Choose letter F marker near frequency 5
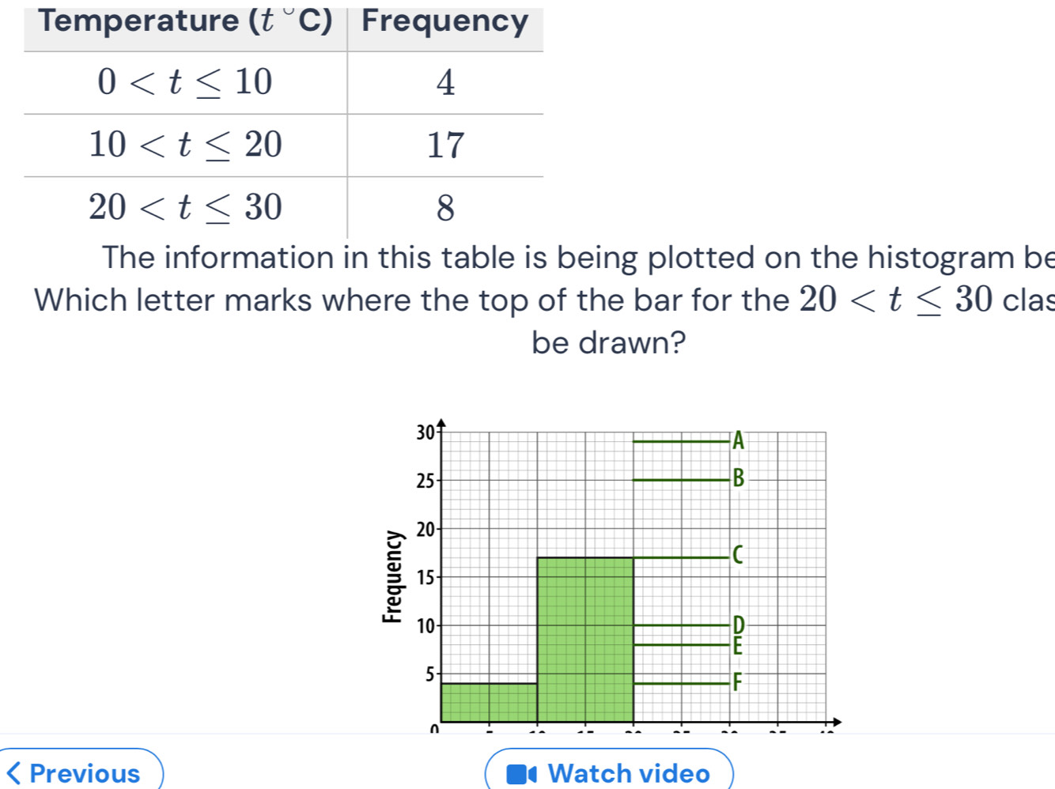Viewport: 1055px width, 789px height. coord(738,681)
